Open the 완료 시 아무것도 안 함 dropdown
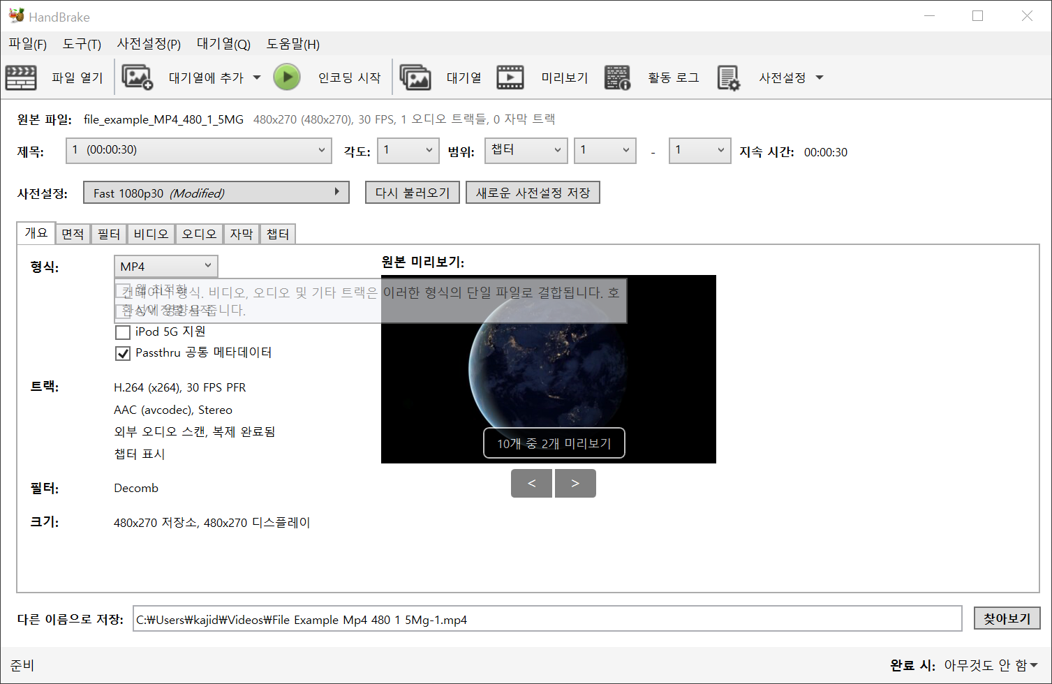This screenshot has width=1052, height=684. pos(991,665)
